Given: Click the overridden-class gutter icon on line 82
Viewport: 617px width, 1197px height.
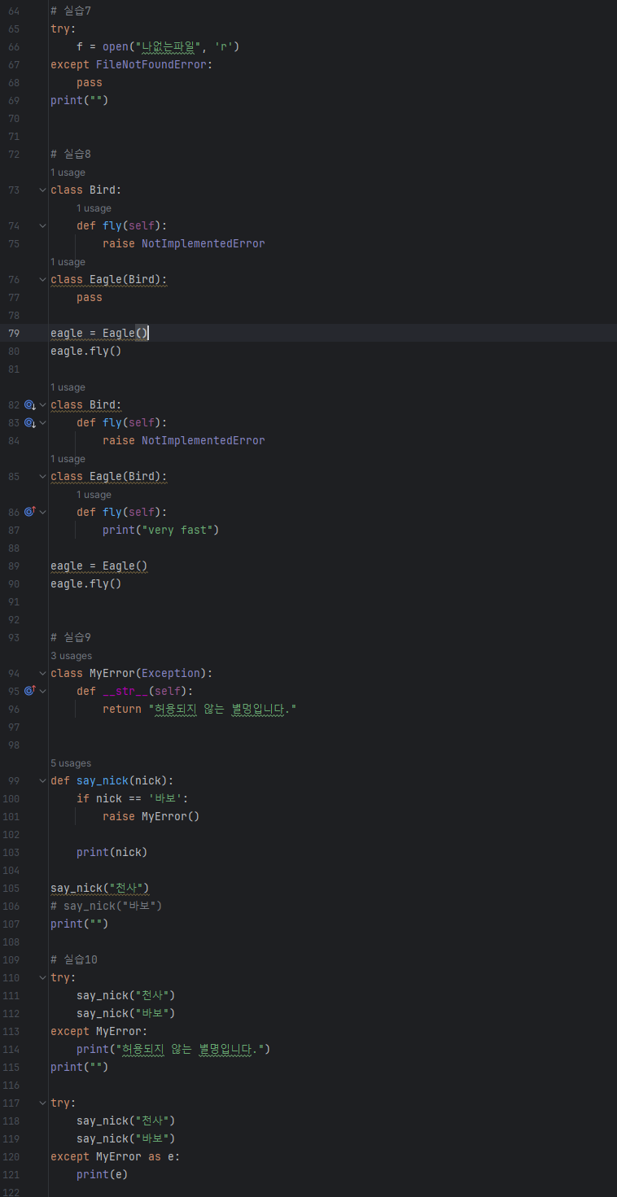Looking at the screenshot, I should click(29, 404).
